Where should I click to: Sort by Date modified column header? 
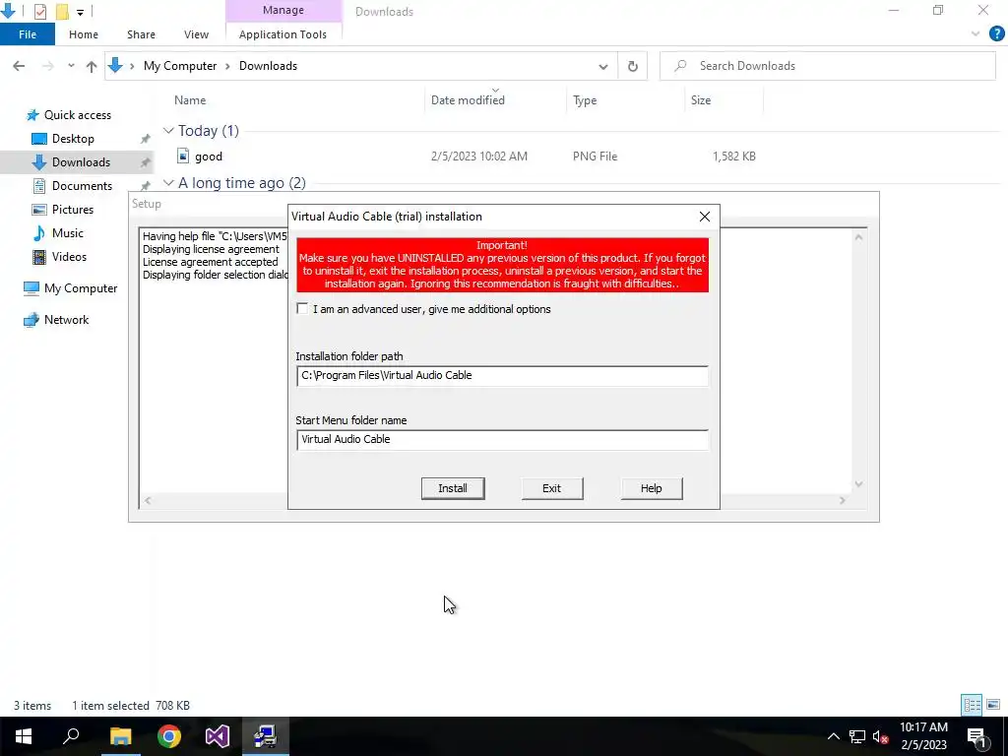(x=468, y=100)
